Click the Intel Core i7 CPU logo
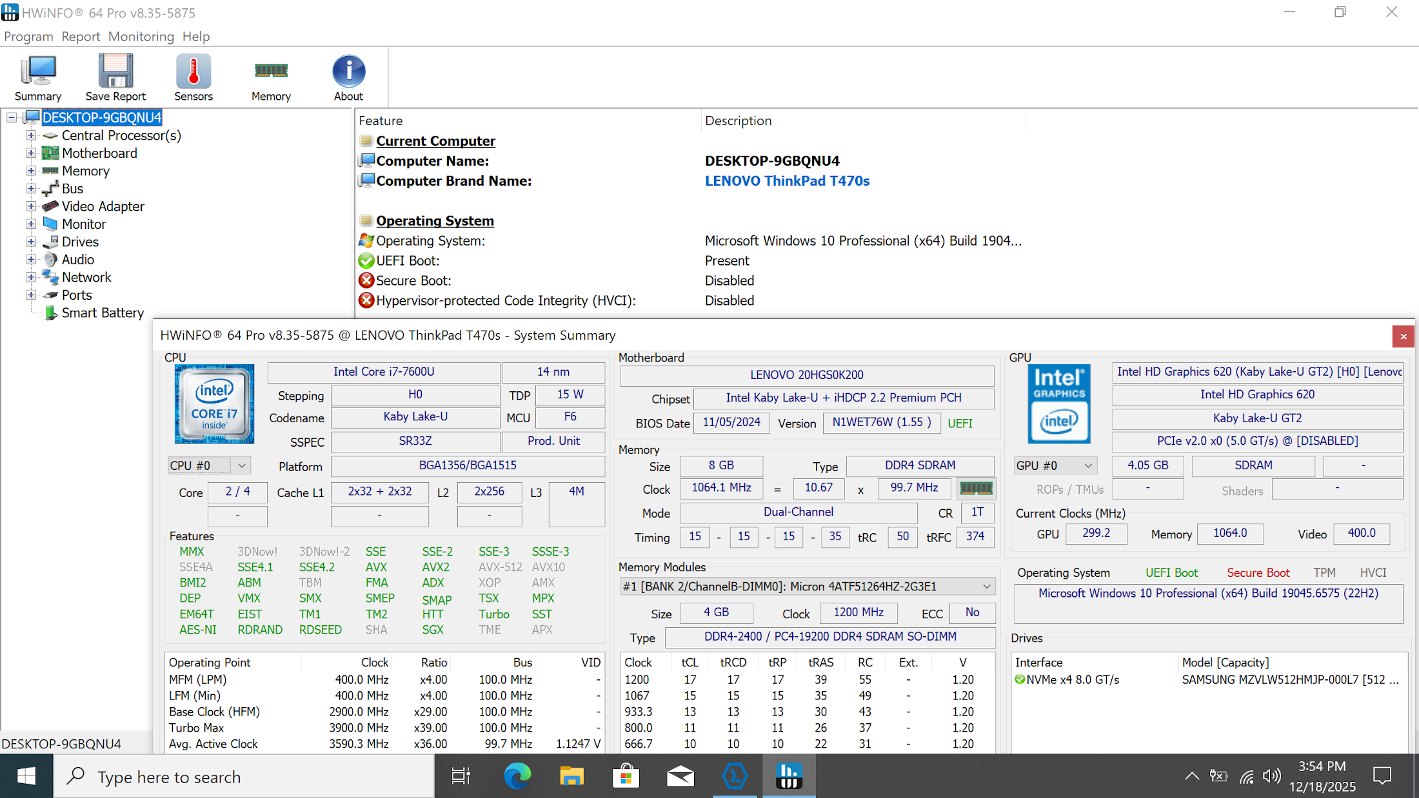The width and height of the screenshot is (1419, 798). pyautogui.click(x=214, y=404)
